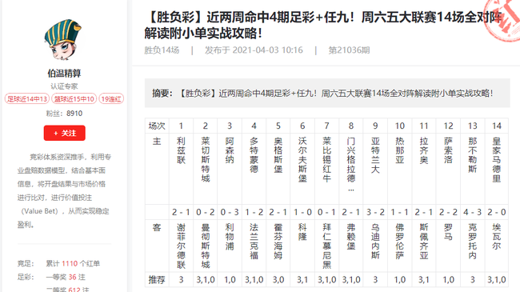This screenshot has width=520, height=292.
Task: Click the 0 - 3 score for match 3
Action: pos(230,212)
